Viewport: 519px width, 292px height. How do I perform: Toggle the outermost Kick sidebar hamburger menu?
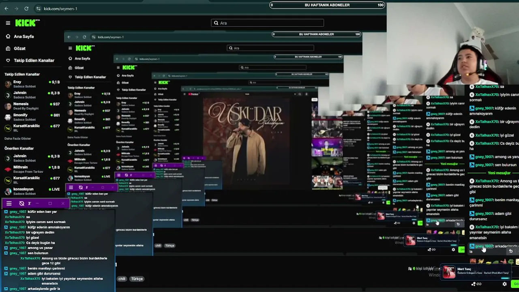coord(8,23)
